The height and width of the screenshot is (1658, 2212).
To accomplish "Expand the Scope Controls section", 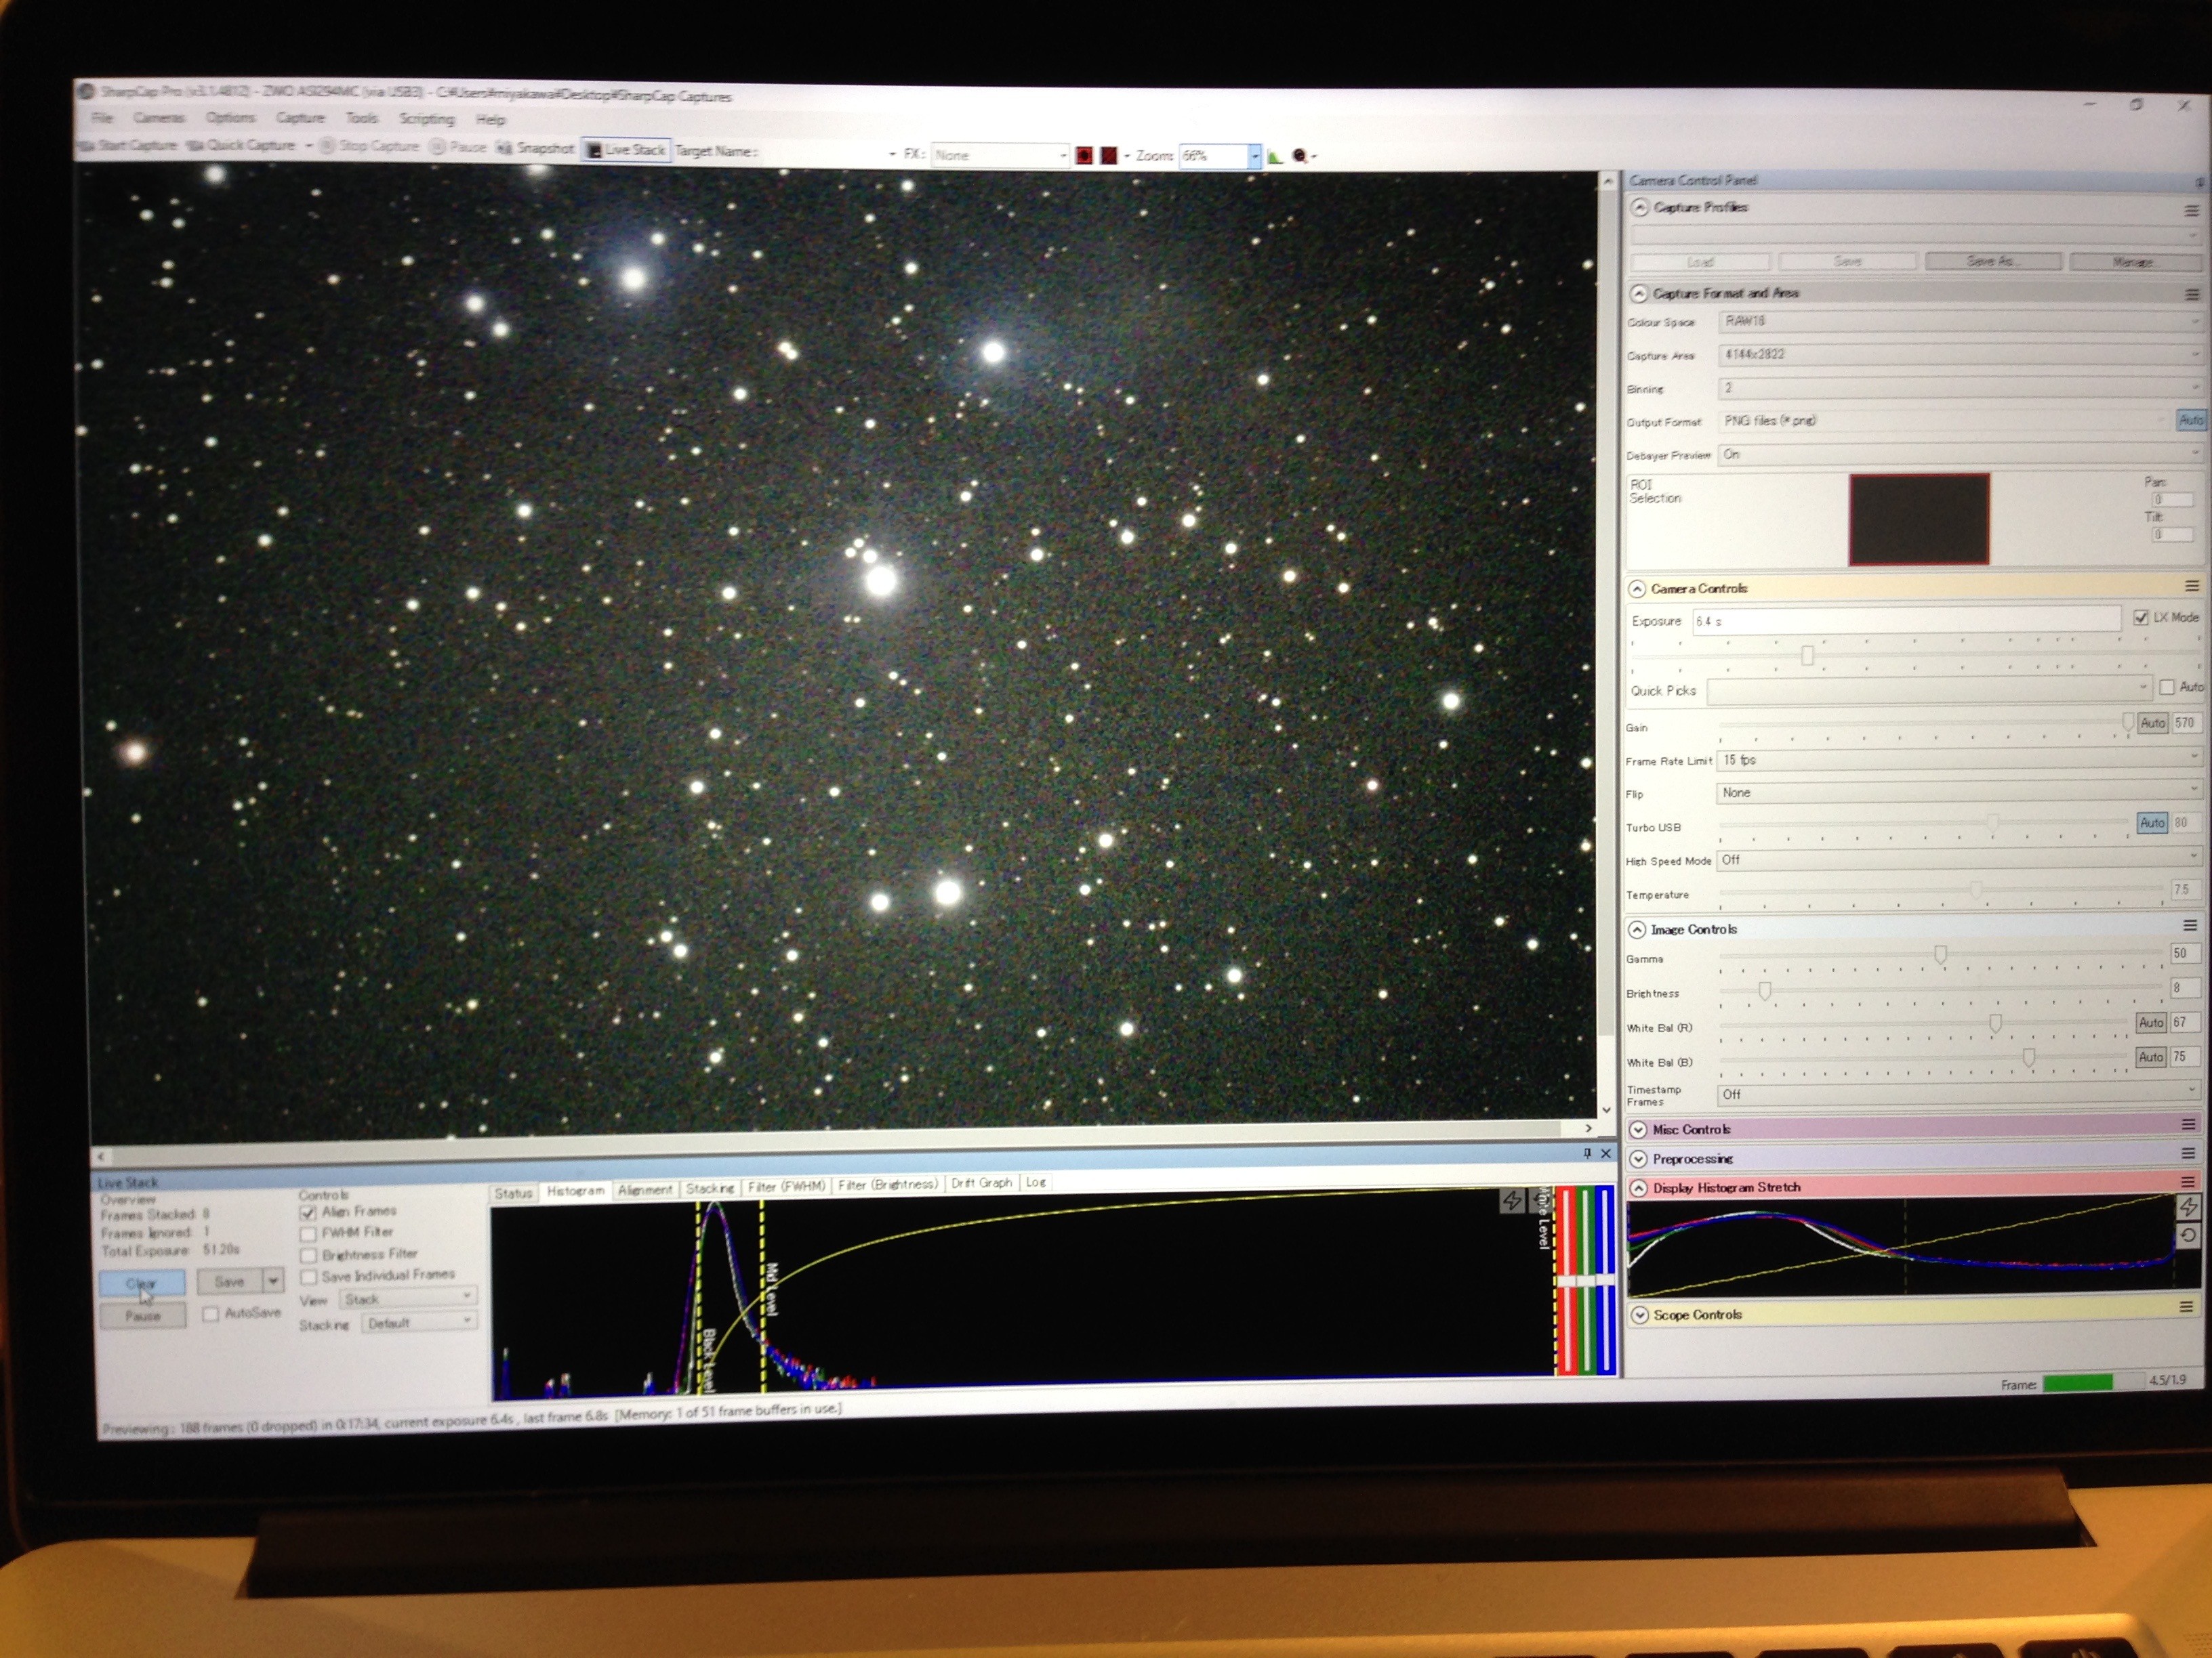I will point(1640,1315).
